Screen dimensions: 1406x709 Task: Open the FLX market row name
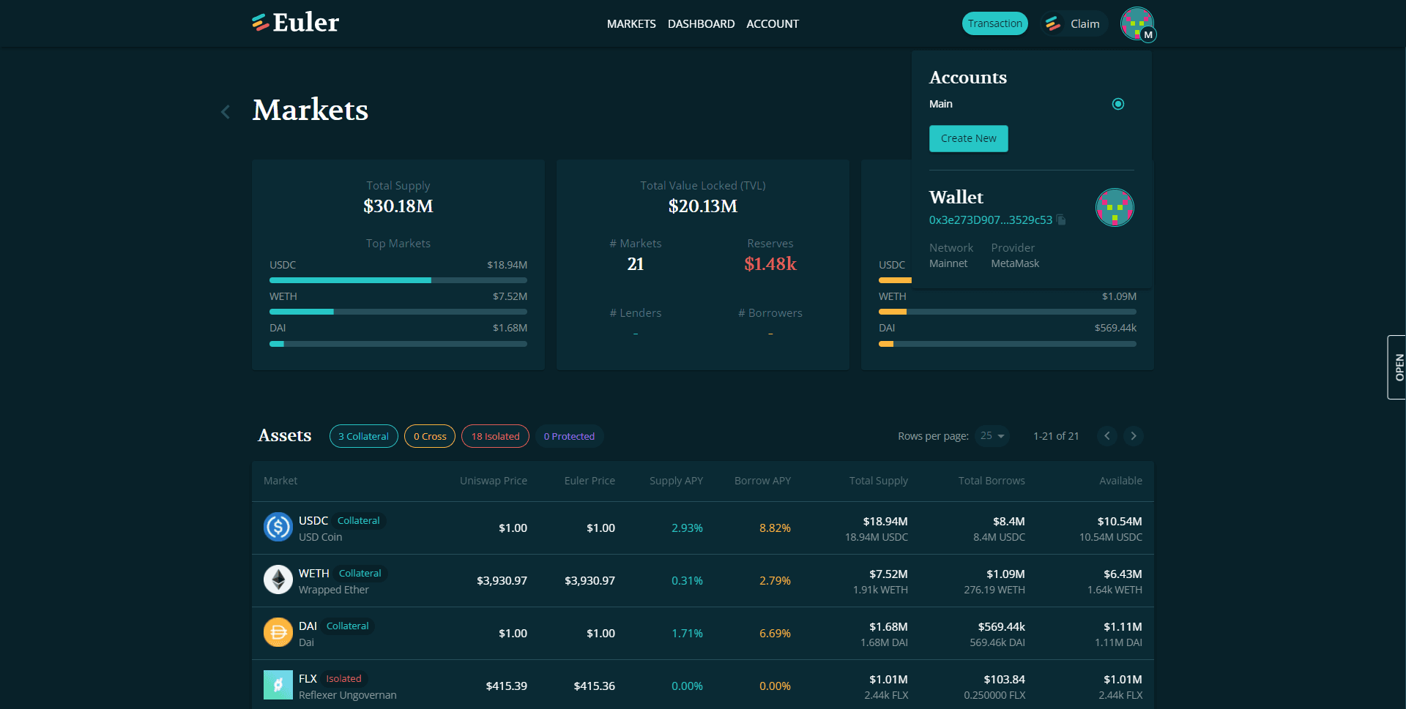(x=308, y=678)
